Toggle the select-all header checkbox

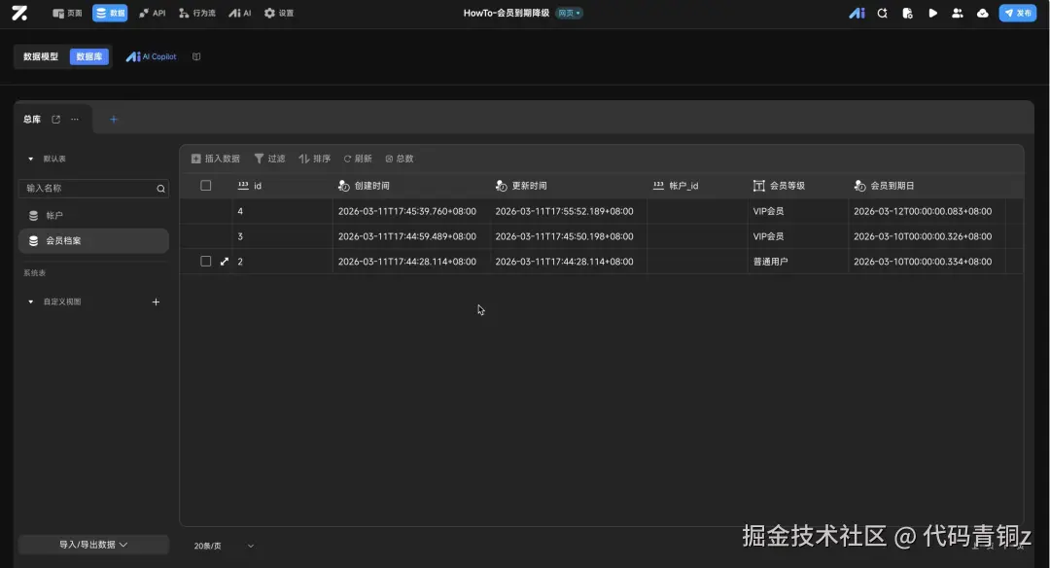[205, 186]
